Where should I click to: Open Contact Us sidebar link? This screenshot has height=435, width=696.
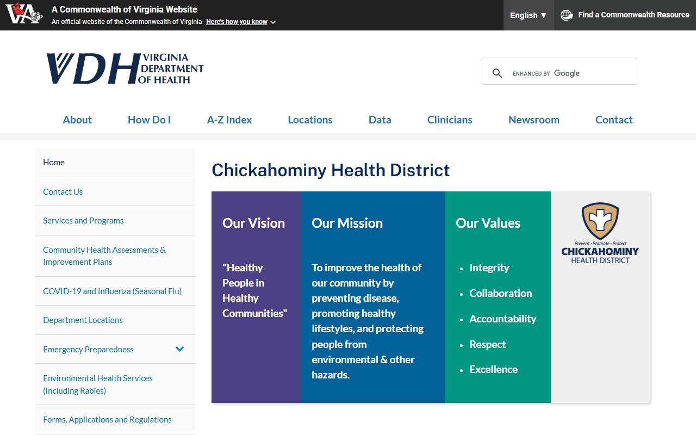click(115, 191)
